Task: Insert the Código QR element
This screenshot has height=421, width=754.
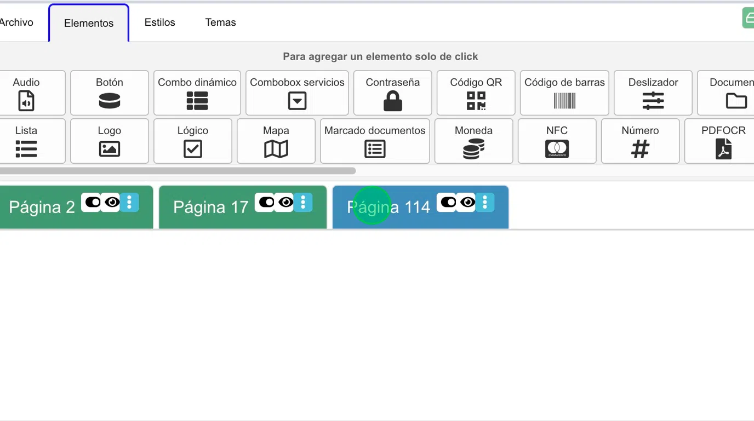Action: (476, 93)
